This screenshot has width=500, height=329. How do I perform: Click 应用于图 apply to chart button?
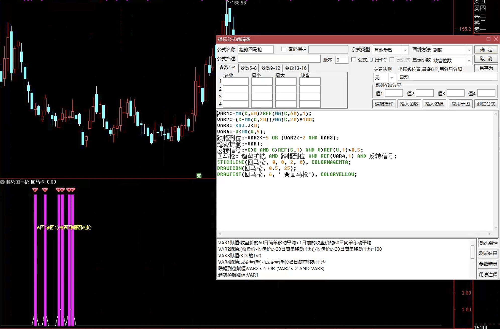(460, 104)
